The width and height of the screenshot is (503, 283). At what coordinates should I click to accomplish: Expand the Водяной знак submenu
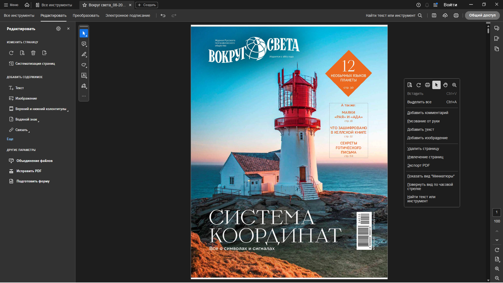click(x=26, y=119)
